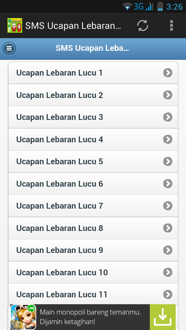Open the round hamburger menu button
The width and height of the screenshot is (186, 330).
coord(9,48)
